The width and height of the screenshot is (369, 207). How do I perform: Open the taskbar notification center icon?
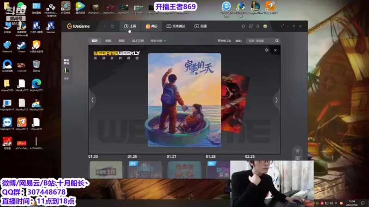[363, 203]
